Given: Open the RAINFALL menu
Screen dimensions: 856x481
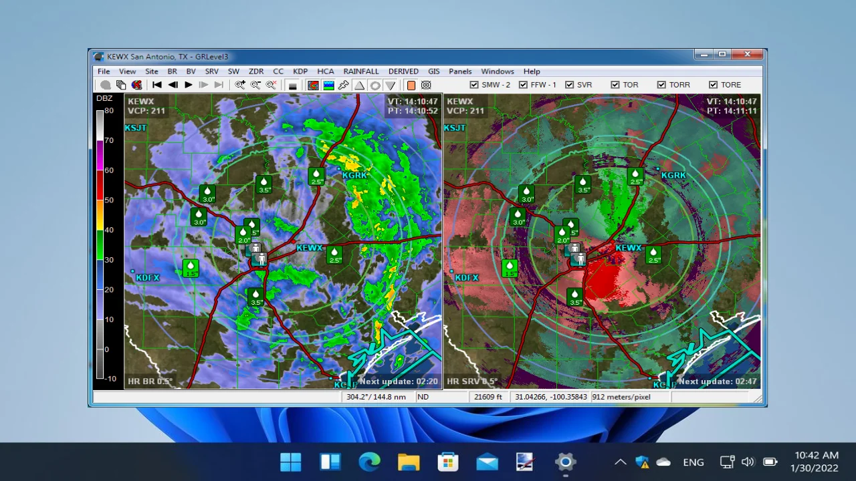Looking at the screenshot, I should click(361, 71).
